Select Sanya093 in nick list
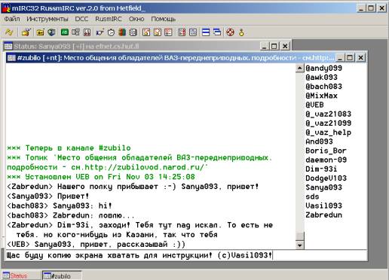The height and width of the screenshot is (280, 389). pos(323,187)
